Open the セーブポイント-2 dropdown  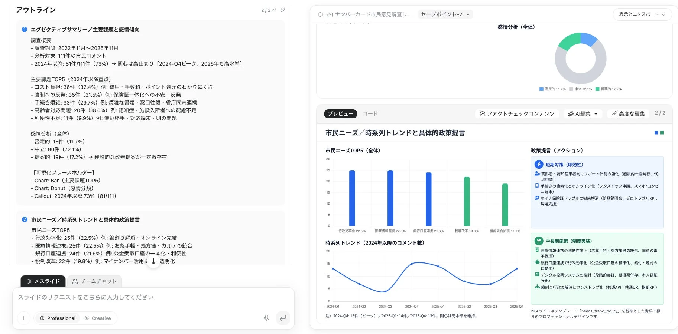click(x=445, y=14)
